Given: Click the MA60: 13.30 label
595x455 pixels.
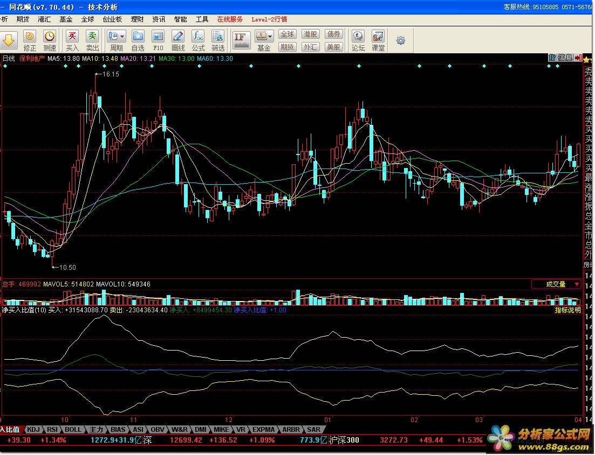Looking at the screenshot, I should click(215, 58).
